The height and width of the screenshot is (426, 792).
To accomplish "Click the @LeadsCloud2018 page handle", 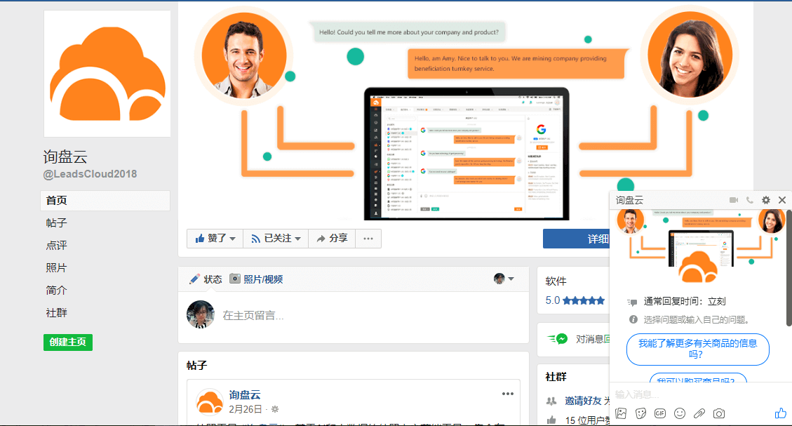I will (x=90, y=174).
